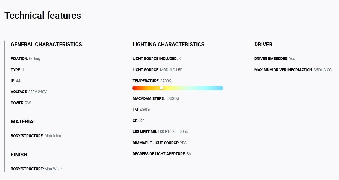Click the LIGHTING CHARACTERISTICS heading
Image resolution: width=339 pixels, height=180 pixels.
(x=168, y=44)
